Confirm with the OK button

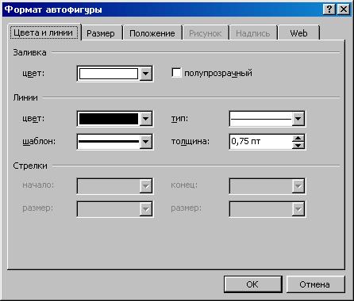click(x=252, y=284)
